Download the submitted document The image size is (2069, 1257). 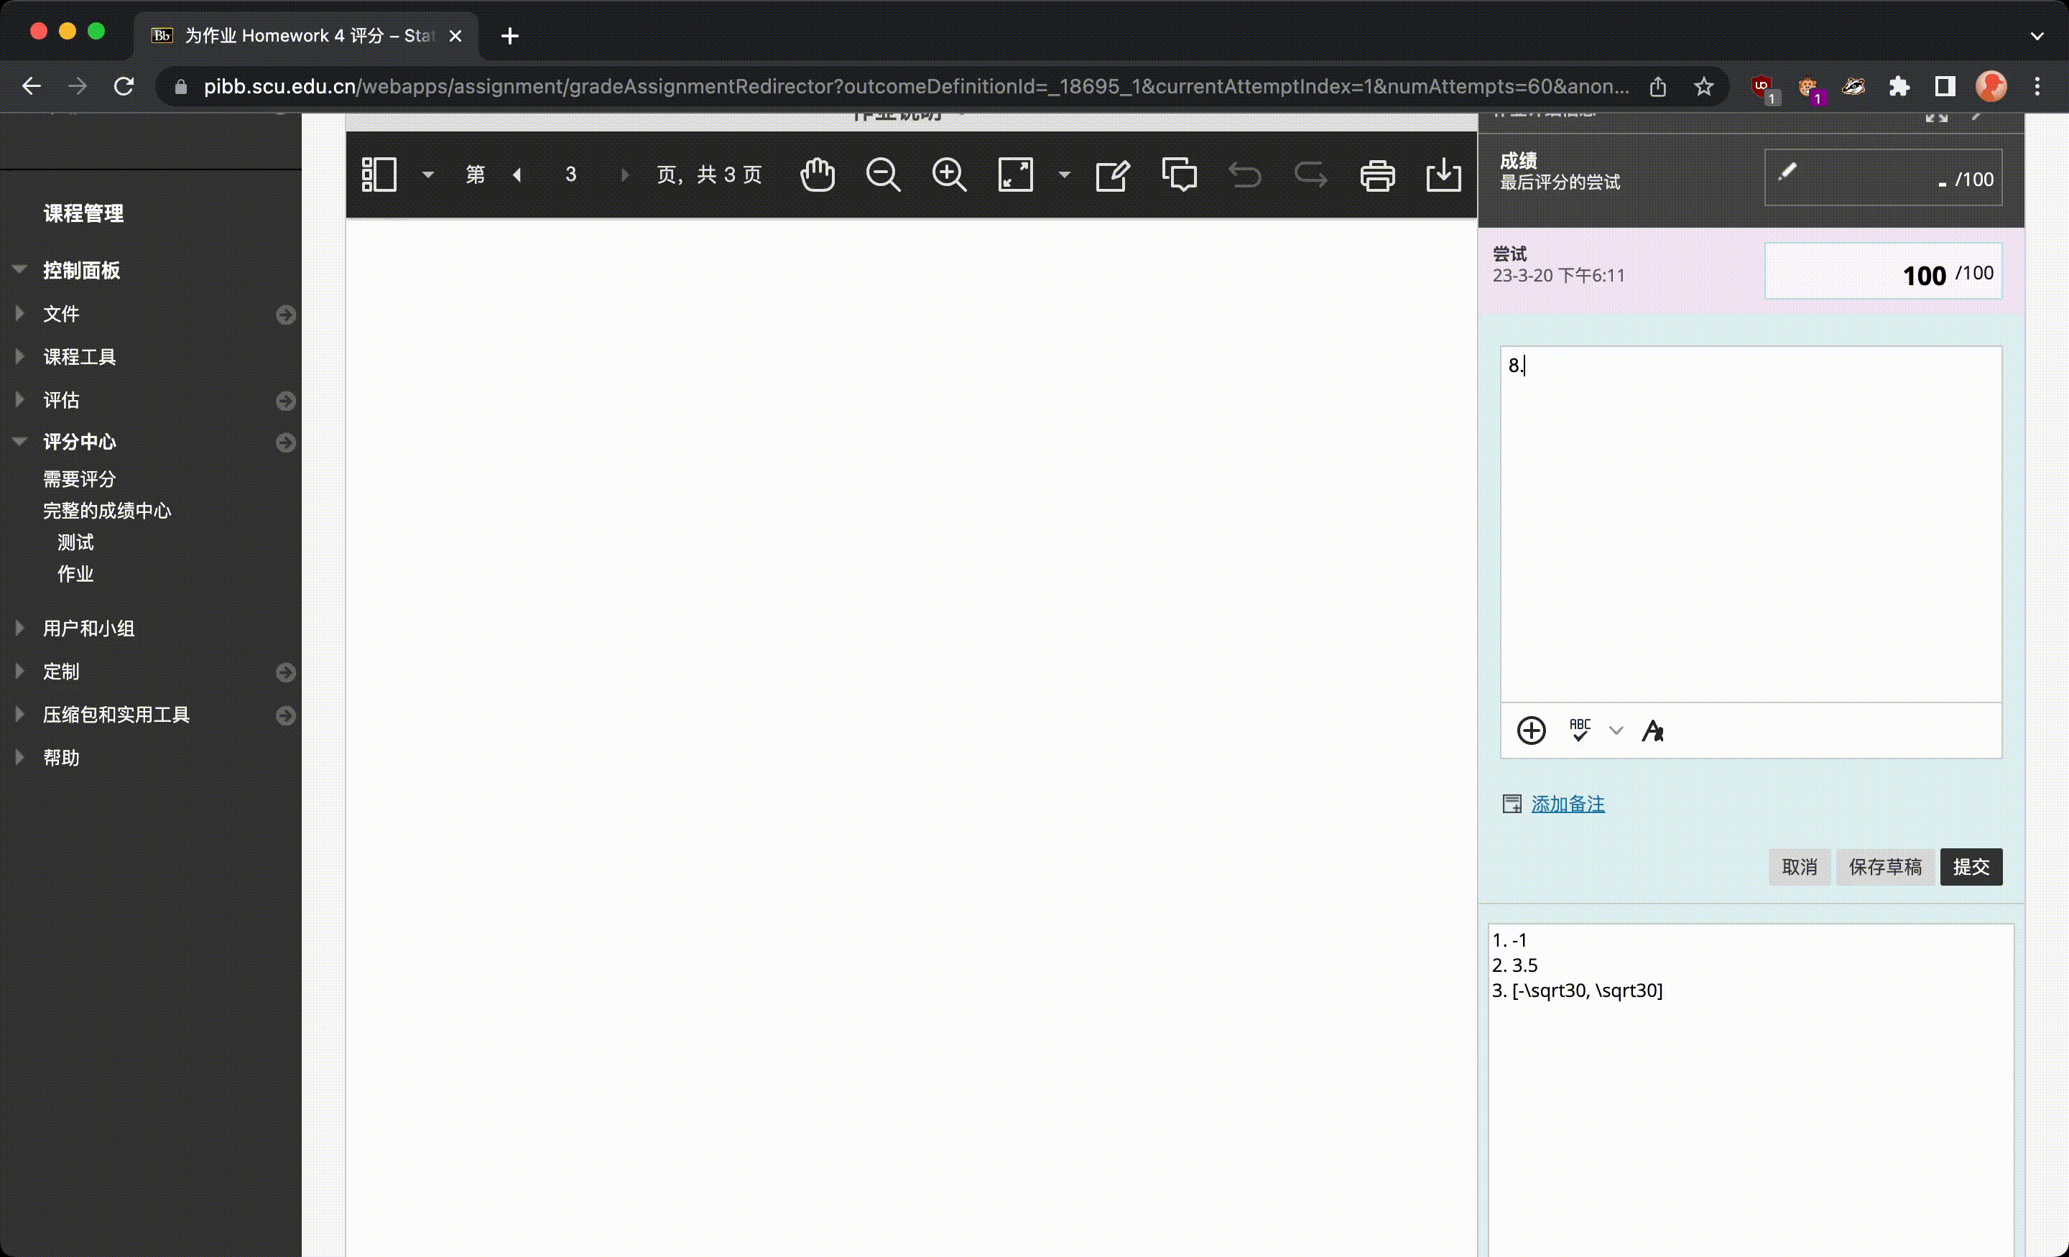click(1443, 175)
